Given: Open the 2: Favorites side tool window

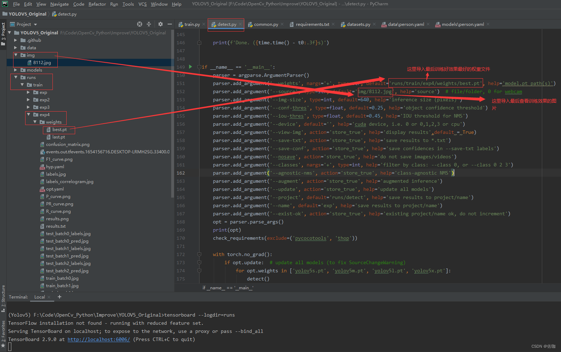Looking at the screenshot, I should click(3, 334).
